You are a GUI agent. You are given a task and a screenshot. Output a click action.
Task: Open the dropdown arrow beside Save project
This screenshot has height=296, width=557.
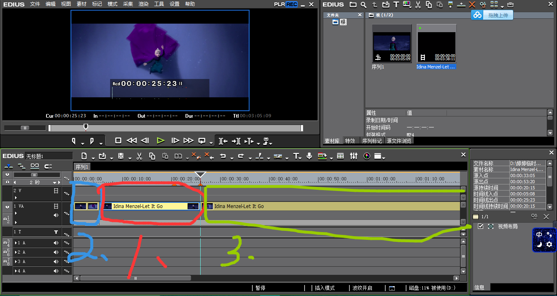click(x=130, y=158)
